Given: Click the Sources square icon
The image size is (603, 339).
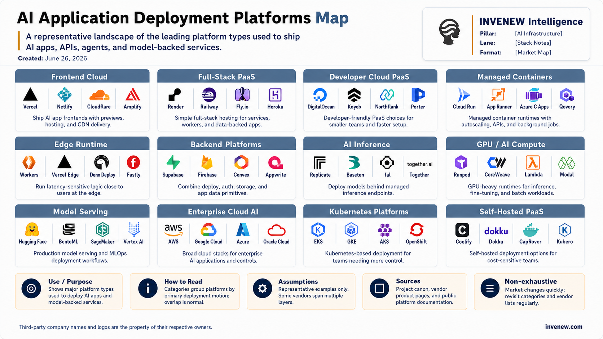Looking at the screenshot, I should (x=379, y=288).
